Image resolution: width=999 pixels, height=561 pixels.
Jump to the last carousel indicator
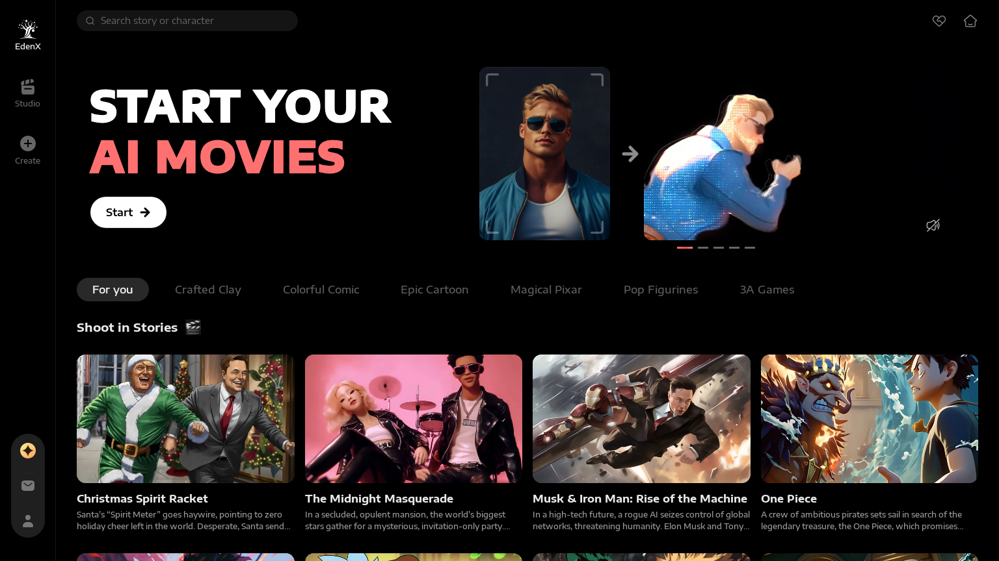tap(750, 247)
